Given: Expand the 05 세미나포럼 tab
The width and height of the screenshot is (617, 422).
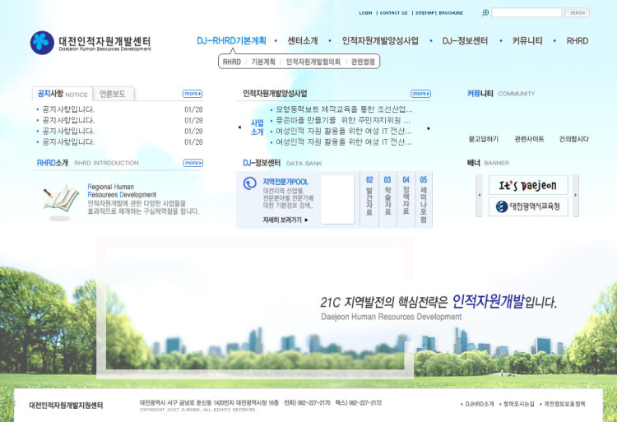Looking at the screenshot, I should pos(424,199).
